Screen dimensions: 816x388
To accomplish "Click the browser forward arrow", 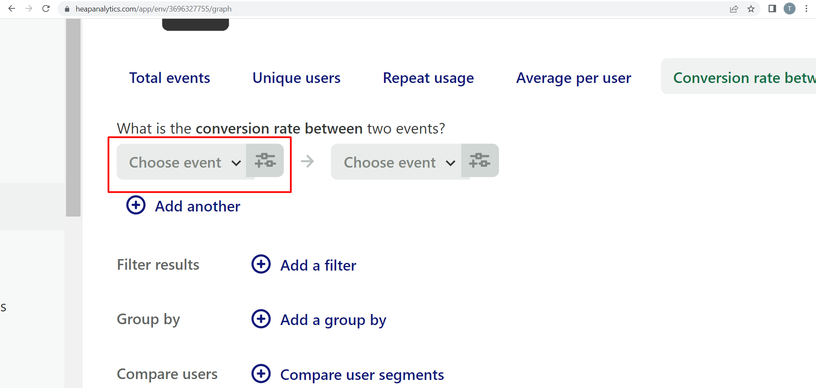I will coord(29,9).
